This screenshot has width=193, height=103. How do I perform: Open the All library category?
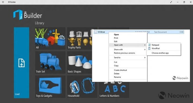[50, 38]
